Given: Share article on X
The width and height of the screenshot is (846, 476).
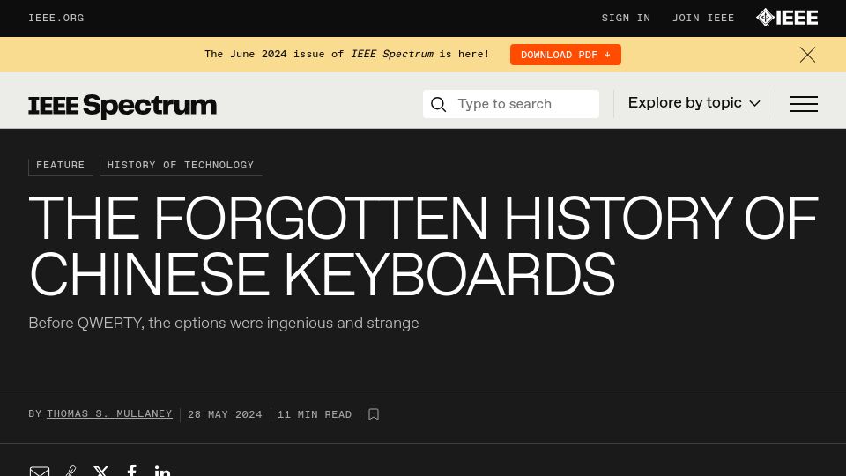Looking at the screenshot, I should (x=100, y=471).
